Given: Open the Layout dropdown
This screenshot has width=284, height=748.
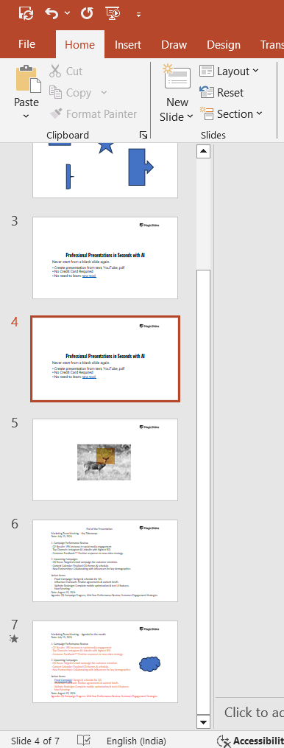Looking at the screenshot, I should [x=229, y=71].
